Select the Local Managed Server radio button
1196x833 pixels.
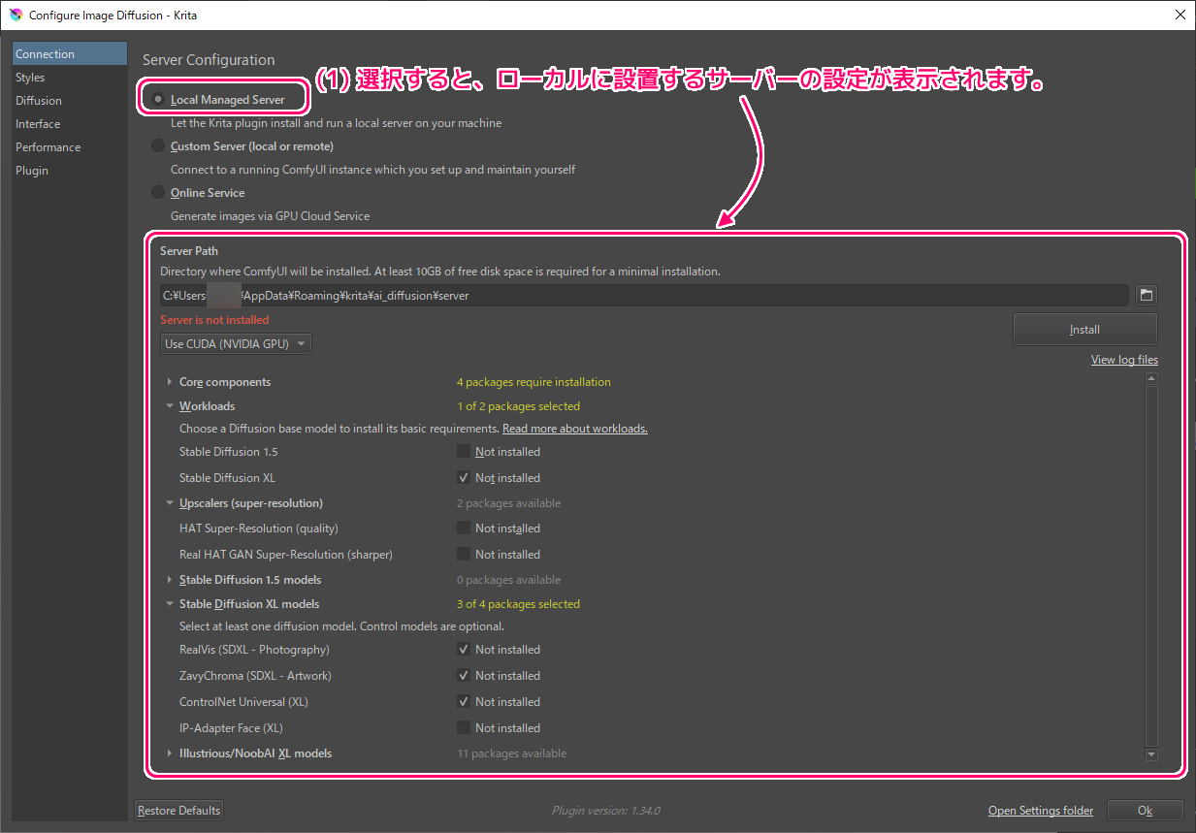(158, 99)
